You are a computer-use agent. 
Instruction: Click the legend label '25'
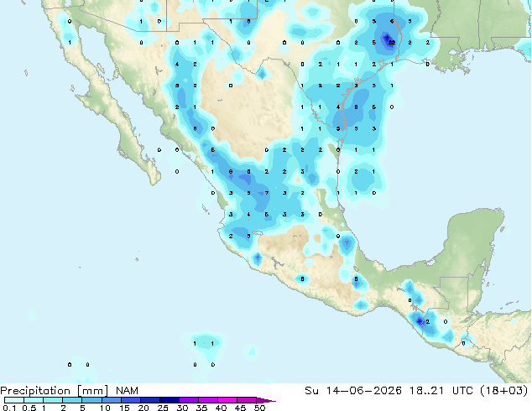coord(163,408)
